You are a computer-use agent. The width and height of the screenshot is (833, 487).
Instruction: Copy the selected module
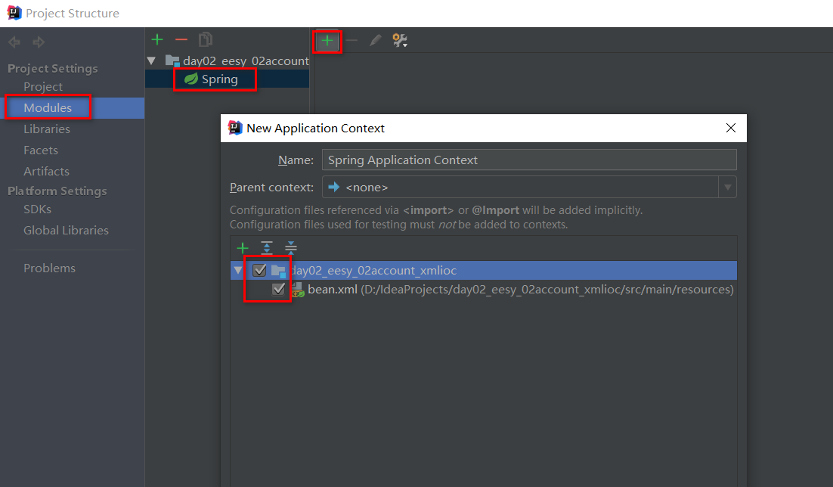pos(206,39)
